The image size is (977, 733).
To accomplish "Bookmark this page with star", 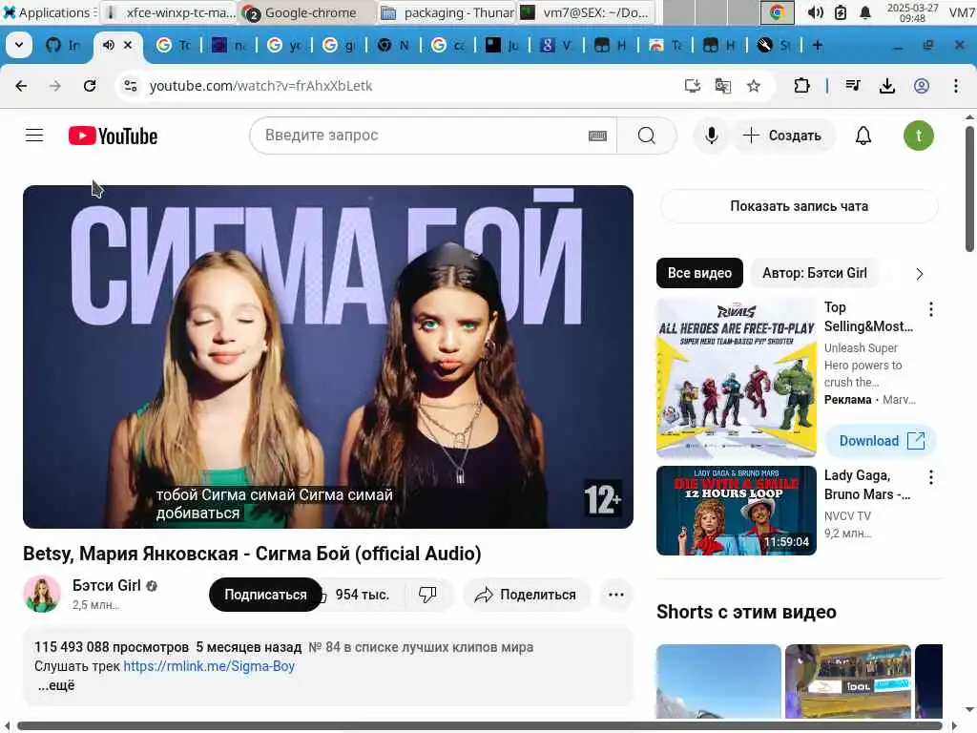I will 754,86.
